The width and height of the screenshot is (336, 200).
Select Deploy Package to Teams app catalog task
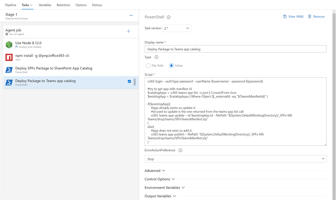pos(71,83)
